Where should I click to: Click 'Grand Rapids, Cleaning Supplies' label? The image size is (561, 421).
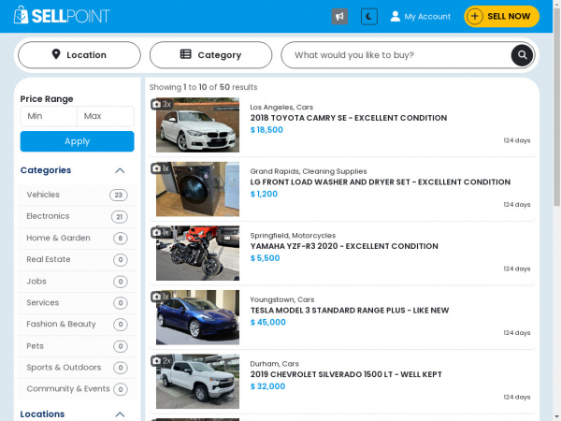pyautogui.click(x=309, y=171)
